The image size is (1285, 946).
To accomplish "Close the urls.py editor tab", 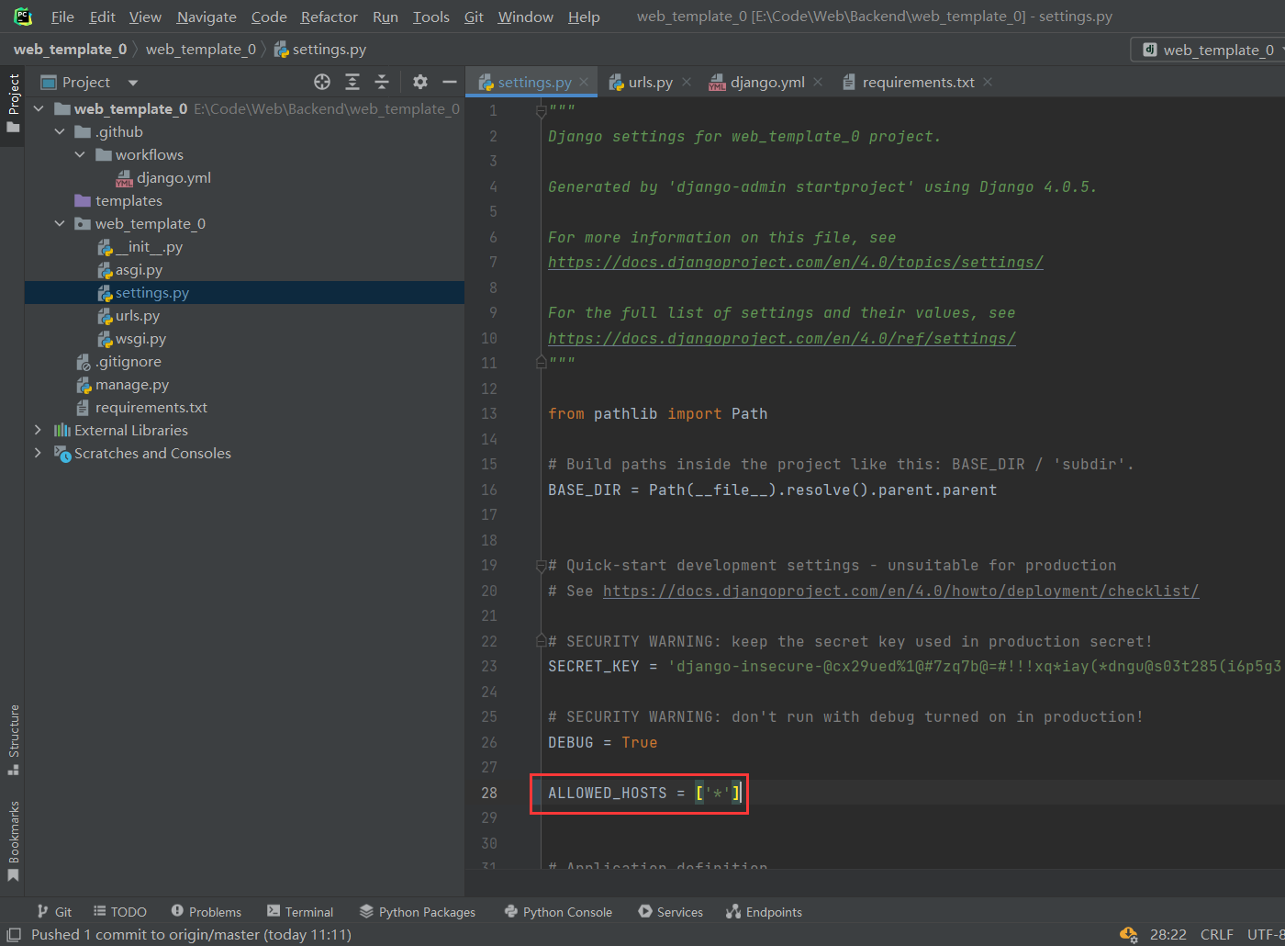I will point(687,83).
